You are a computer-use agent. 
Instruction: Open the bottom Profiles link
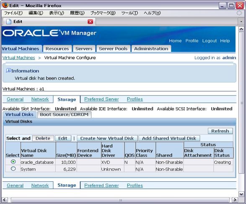pos(135,185)
